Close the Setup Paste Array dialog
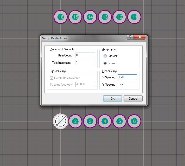Screen dimensions: 185x166 tap(140, 37)
